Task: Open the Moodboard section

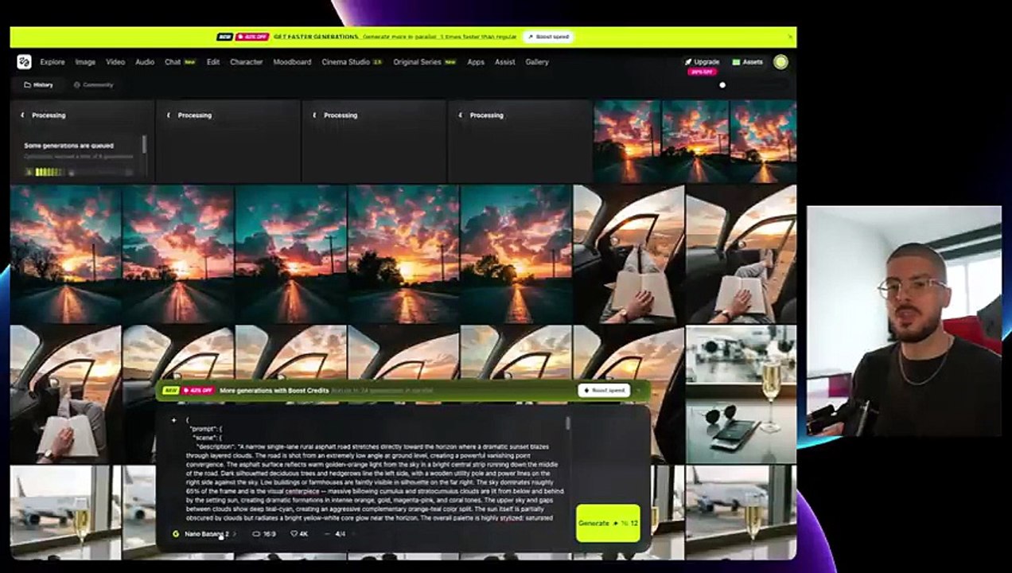Action: pos(292,62)
